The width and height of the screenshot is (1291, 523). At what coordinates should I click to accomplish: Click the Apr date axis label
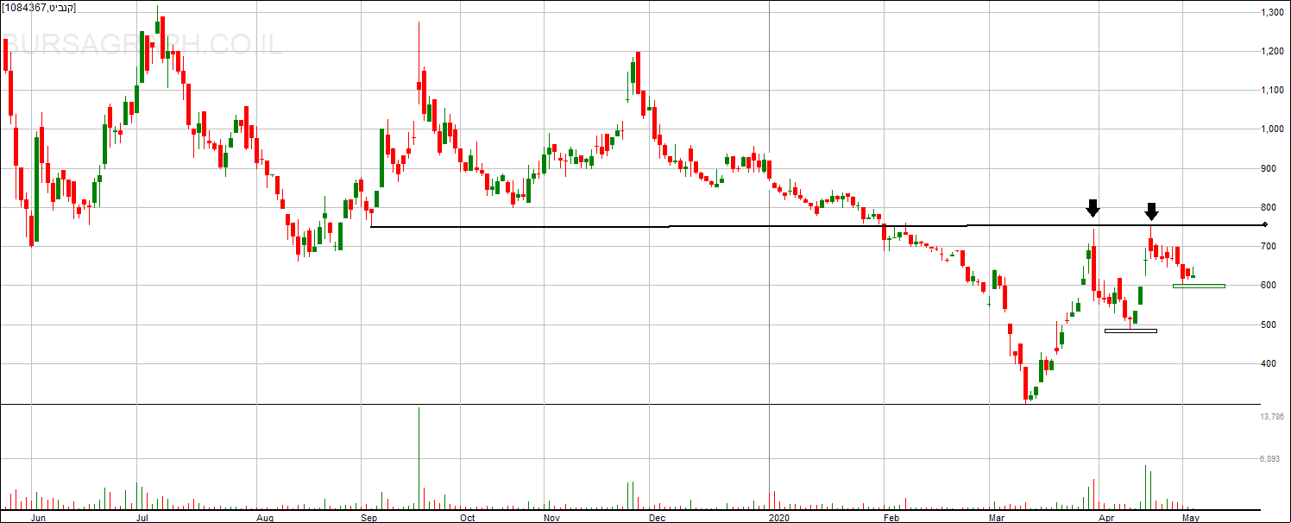[1105, 518]
